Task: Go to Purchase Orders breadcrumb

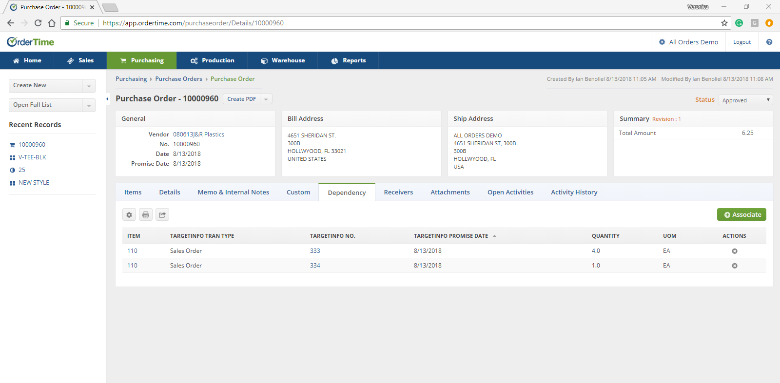Action: click(x=178, y=79)
